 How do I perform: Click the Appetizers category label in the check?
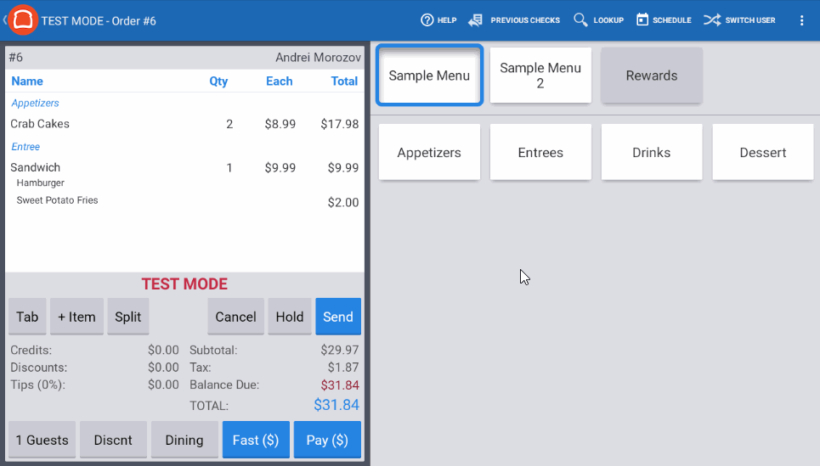35,103
